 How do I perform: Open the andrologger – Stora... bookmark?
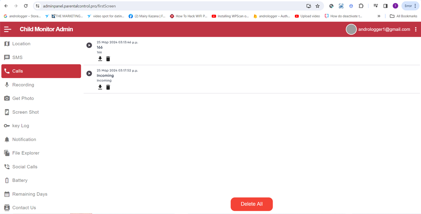pos(22,16)
